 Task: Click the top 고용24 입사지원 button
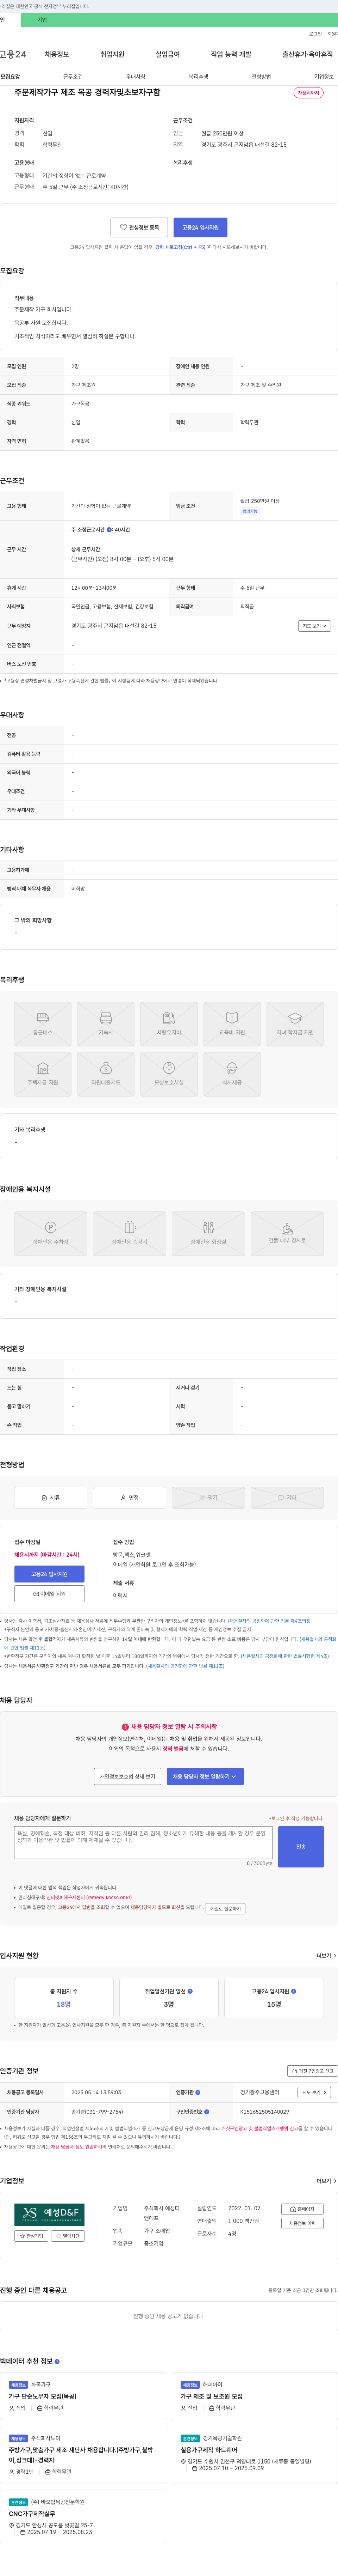click(x=200, y=227)
